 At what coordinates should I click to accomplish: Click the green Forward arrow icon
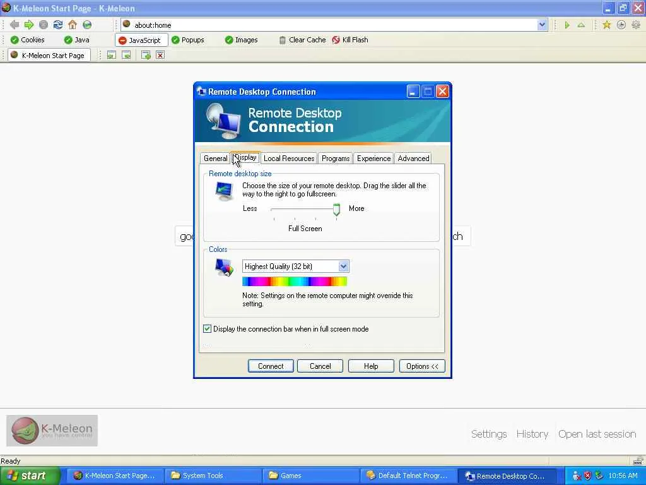coord(29,25)
